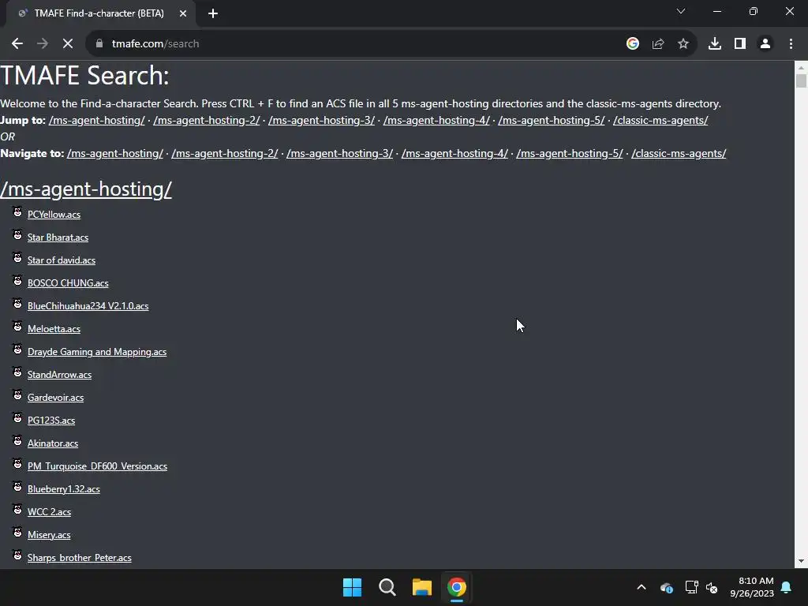Open PM_Turquoise_DF600_Version.acs link
The width and height of the screenshot is (808, 606).
click(97, 466)
